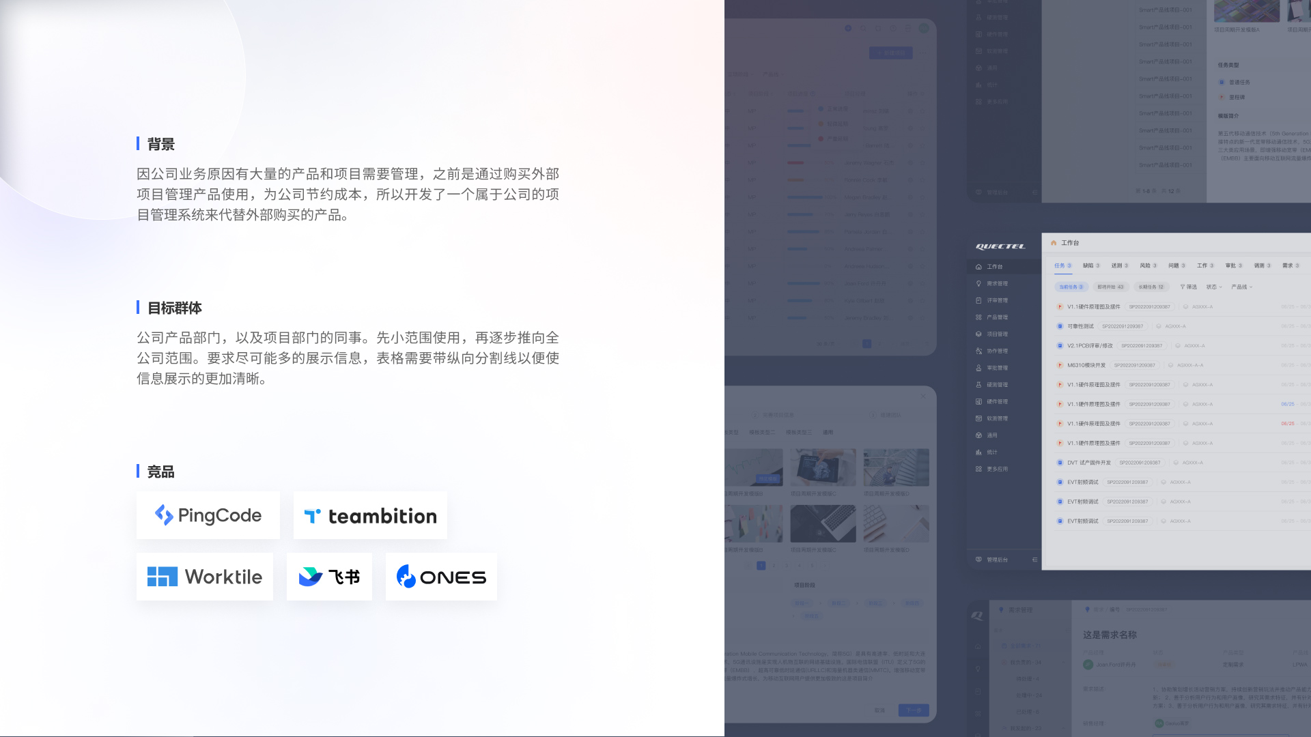The image size is (1311, 737).
Task: Click the M6310模块开发 task name
Action: pyautogui.click(x=1086, y=365)
